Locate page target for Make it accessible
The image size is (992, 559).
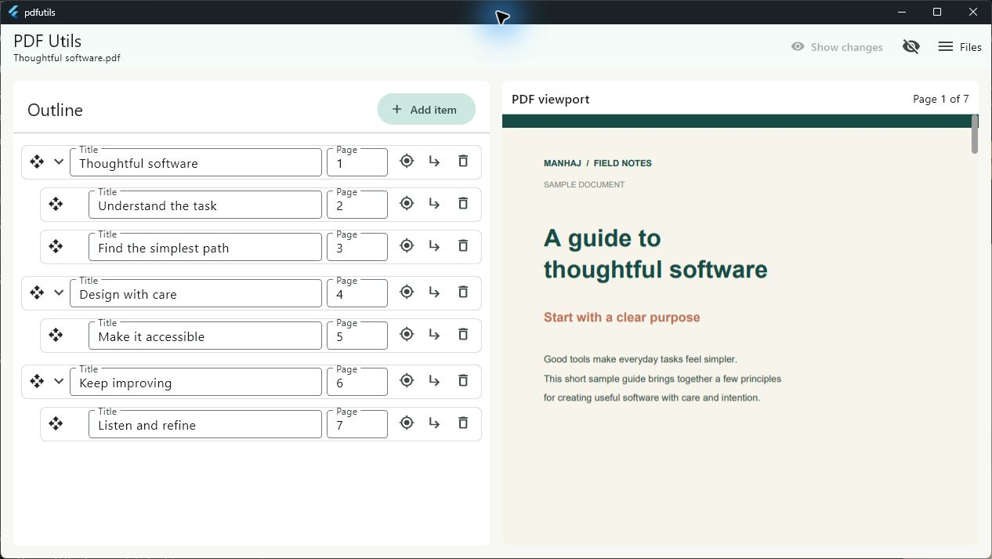pos(407,334)
